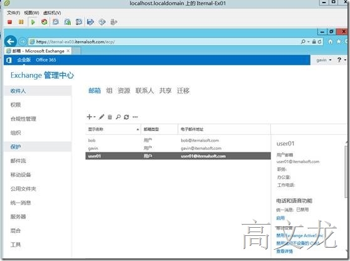Click the mailbox list search icon

(118, 117)
